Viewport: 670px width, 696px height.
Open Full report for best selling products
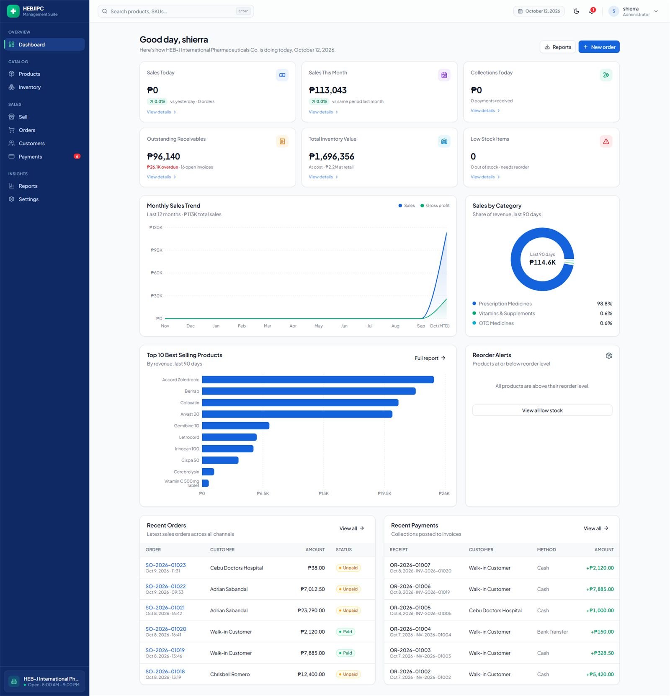point(430,358)
